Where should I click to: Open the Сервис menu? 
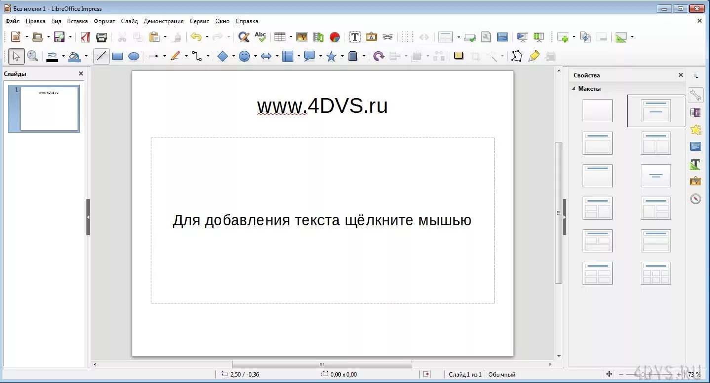(199, 21)
